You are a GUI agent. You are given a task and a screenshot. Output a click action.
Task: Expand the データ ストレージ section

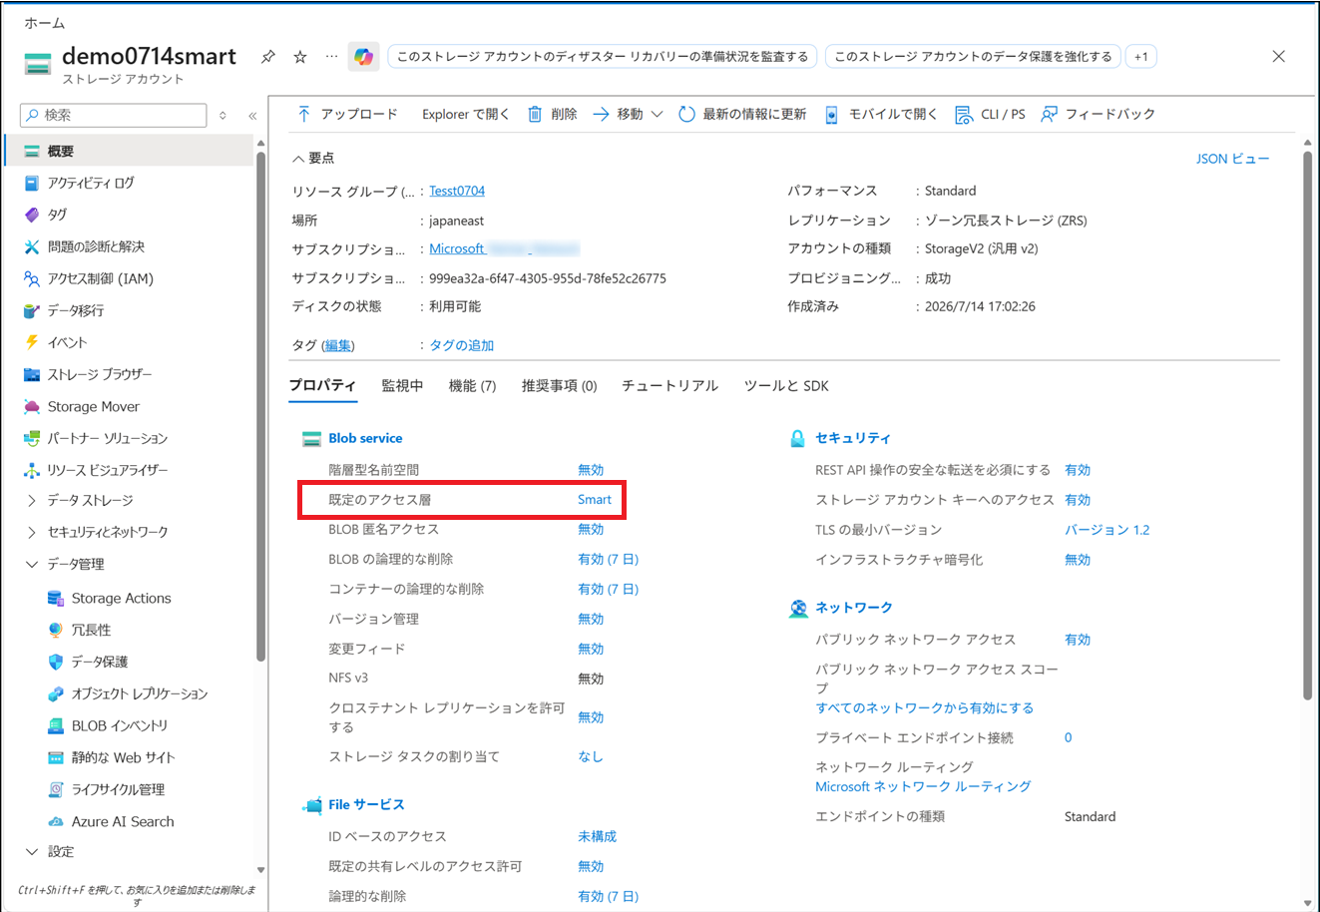pos(32,500)
